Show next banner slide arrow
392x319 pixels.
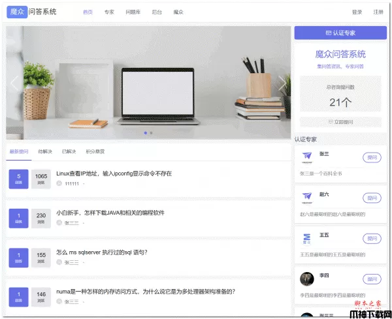tap(282, 83)
